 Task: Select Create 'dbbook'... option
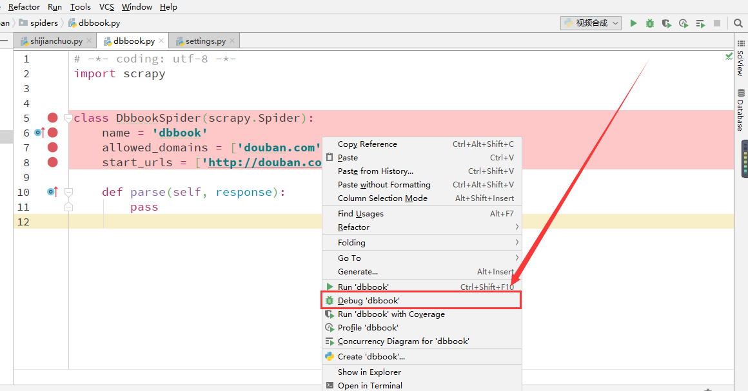(x=422, y=357)
